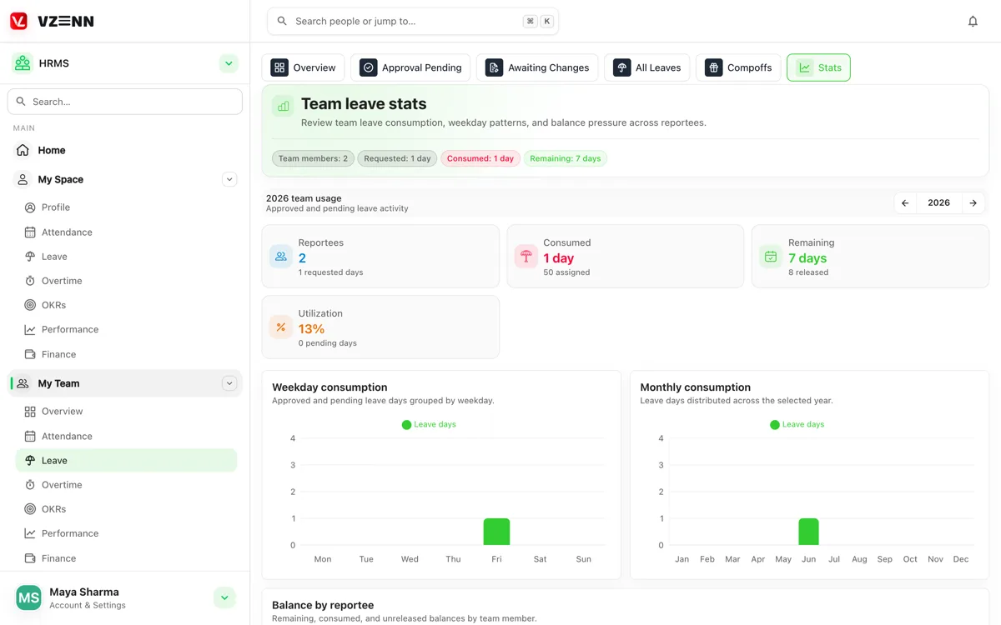
Task: Click the Performance chart icon under My Space
Action: pyautogui.click(x=30, y=329)
